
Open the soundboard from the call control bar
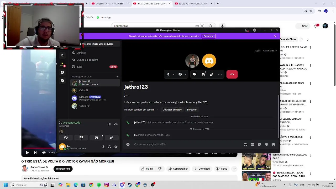click(212, 75)
